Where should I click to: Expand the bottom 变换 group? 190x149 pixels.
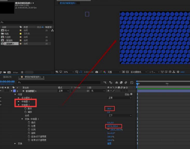pyautogui.click(x=15, y=144)
